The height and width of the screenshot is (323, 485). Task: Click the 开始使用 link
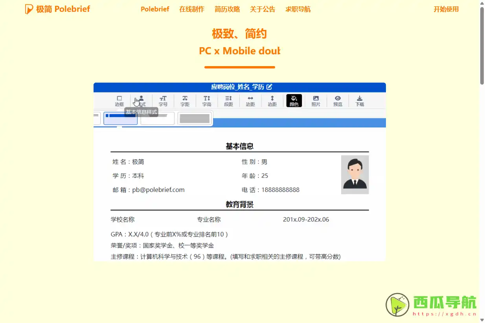tap(446, 9)
